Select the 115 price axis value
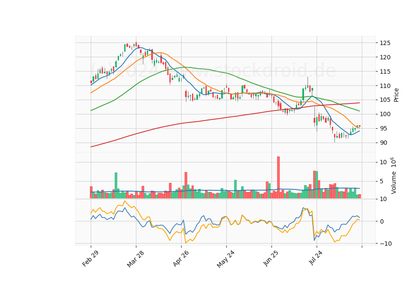Screen dimensions: 417x299 point(385,71)
